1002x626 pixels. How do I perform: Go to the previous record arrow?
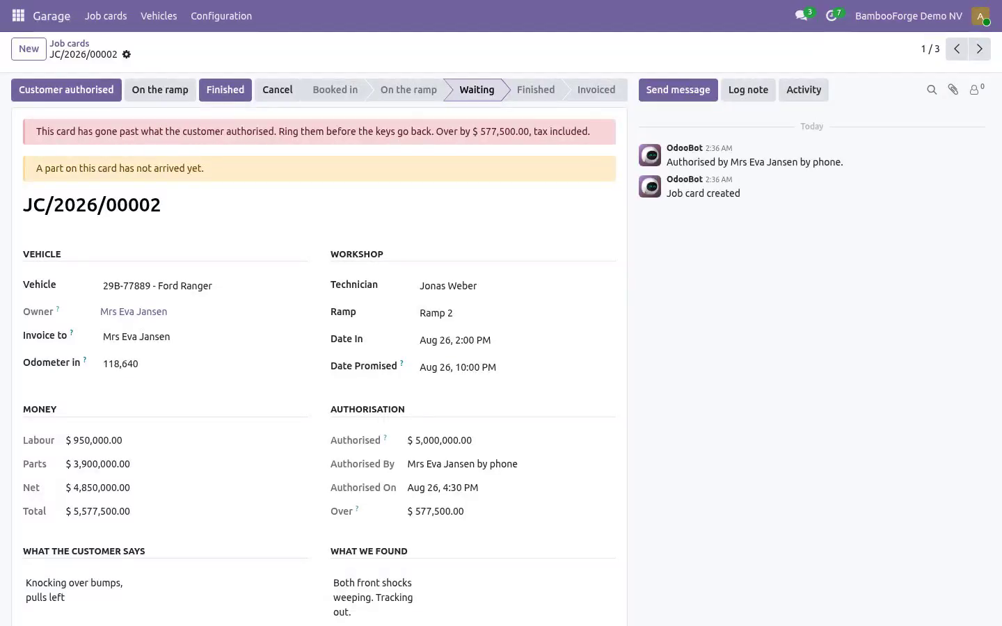957,49
